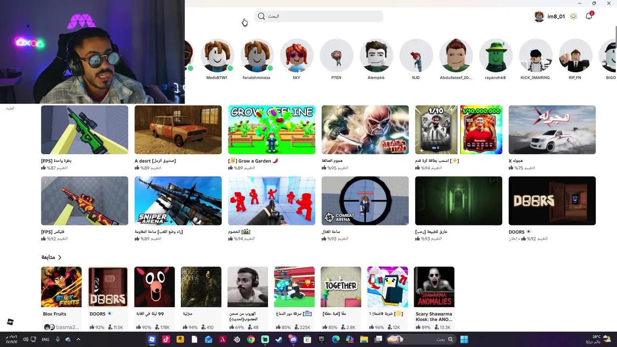Click the ENG language indicator
The width and height of the screenshot is (617, 347).
coord(45,339)
